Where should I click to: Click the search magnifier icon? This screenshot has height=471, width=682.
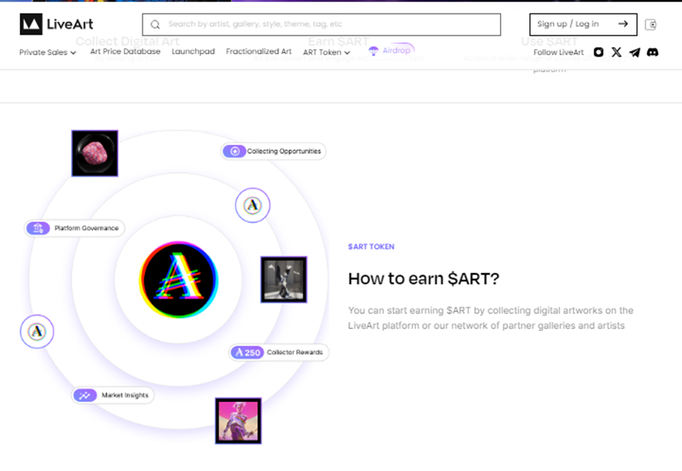[x=155, y=24]
